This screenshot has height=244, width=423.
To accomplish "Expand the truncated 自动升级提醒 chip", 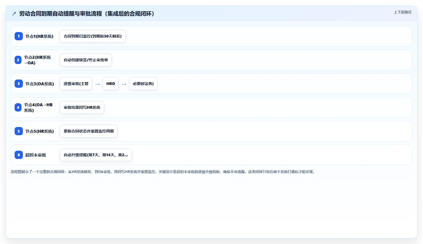I will [96, 155].
